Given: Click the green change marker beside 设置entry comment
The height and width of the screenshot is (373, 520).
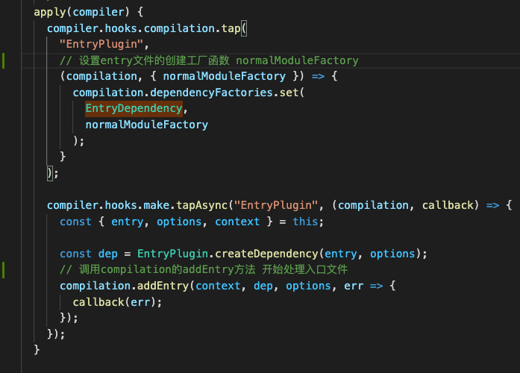Looking at the screenshot, I should click(x=3, y=60).
